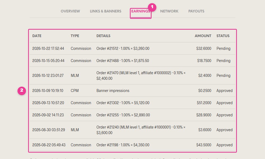Select the date 2026-08-22 05:49:43
Screen dimensions: 265x159
click(49, 145)
